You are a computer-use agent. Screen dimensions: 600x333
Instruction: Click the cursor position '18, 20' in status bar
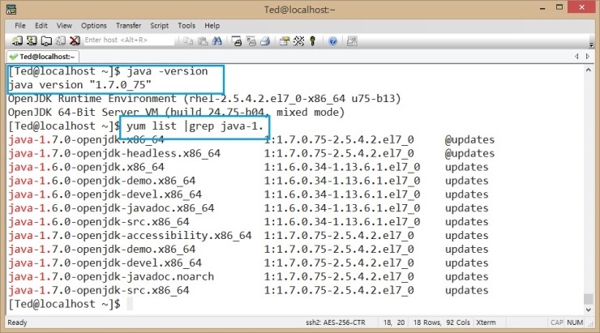(x=394, y=322)
